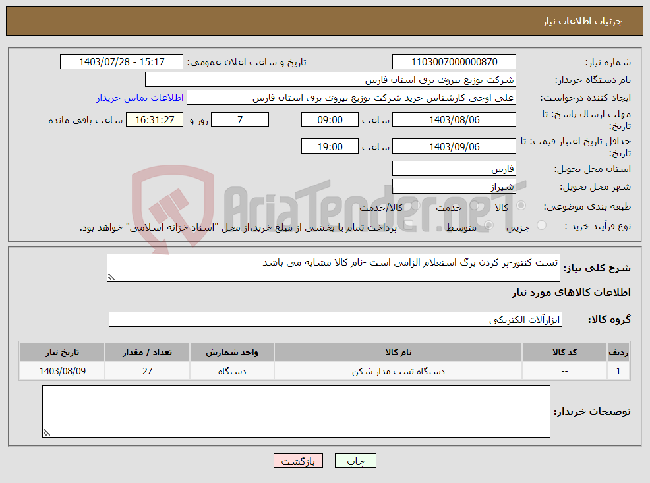
Task: Click the تاریخ نیاز column header
Action: [62, 352]
